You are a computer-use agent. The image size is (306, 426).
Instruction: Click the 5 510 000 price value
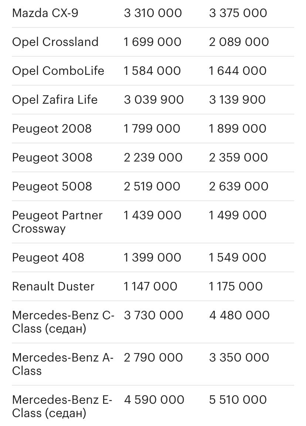(238, 400)
